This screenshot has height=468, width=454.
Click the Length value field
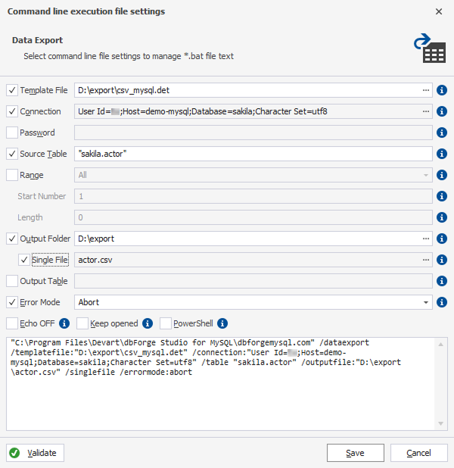pyautogui.click(x=253, y=217)
